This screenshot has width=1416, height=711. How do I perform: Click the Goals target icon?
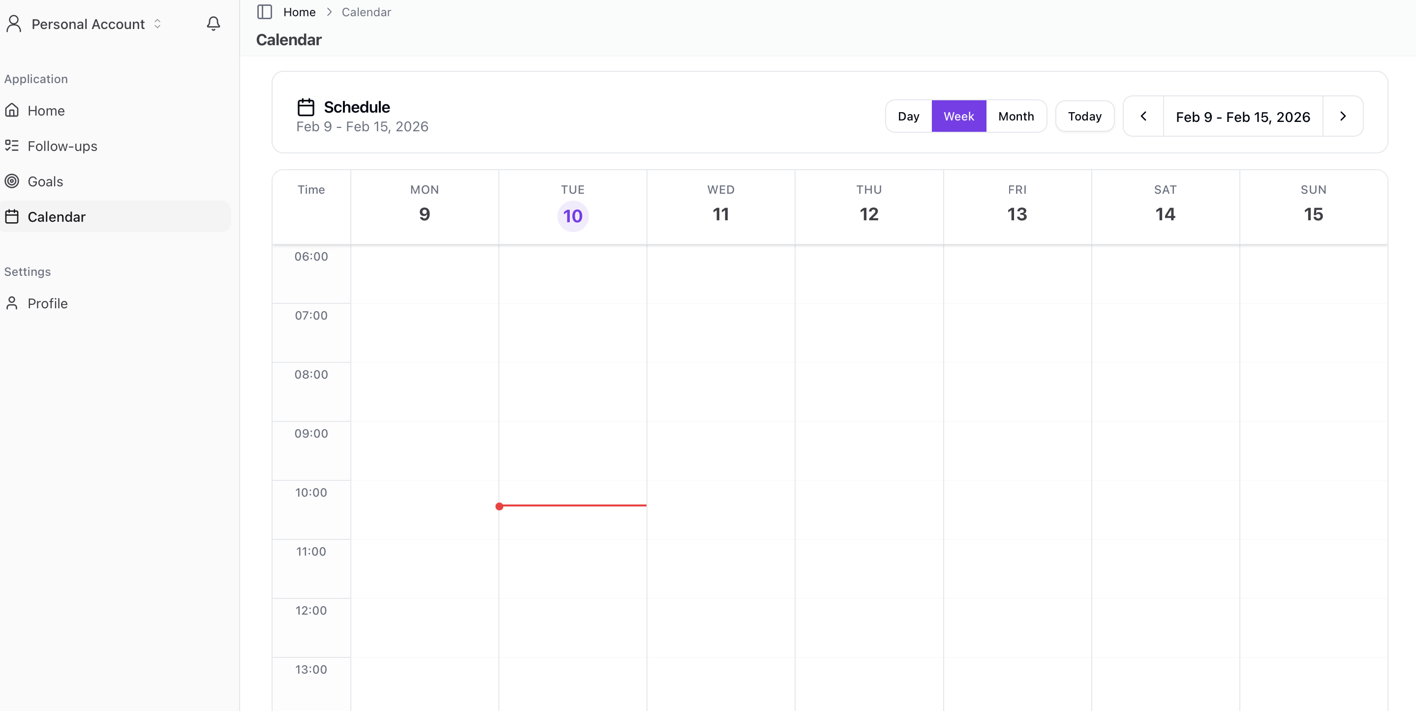click(x=12, y=181)
